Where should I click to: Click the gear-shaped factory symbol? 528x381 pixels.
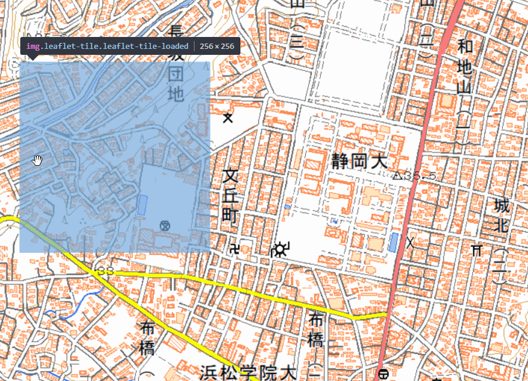[280, 249]
